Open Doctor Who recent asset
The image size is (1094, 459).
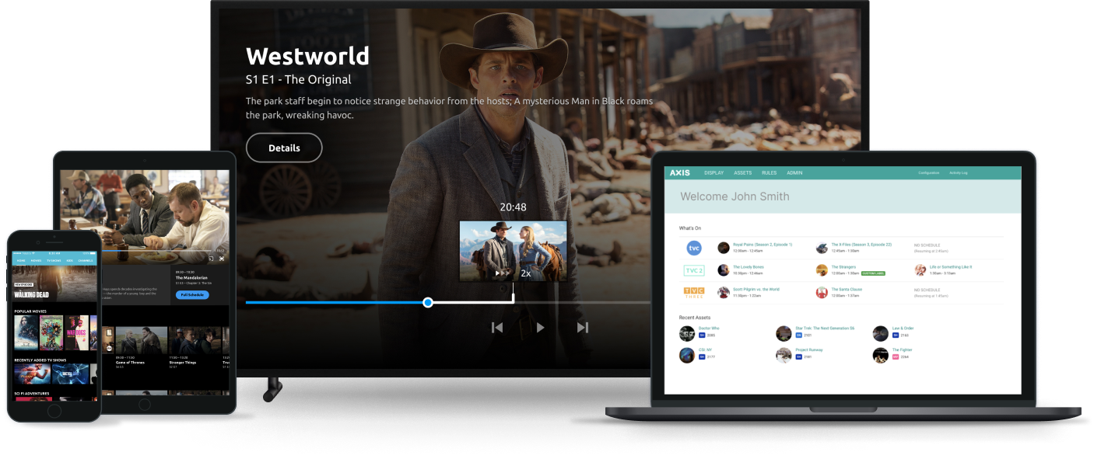[709, 328]
